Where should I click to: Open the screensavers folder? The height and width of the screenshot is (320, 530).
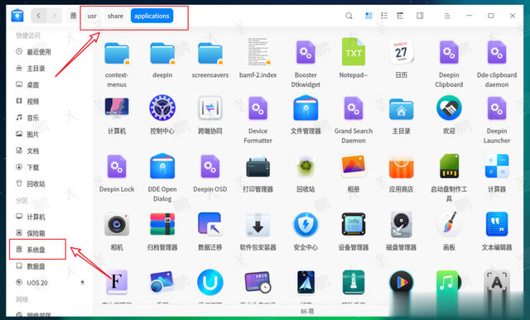pos(210,53)
